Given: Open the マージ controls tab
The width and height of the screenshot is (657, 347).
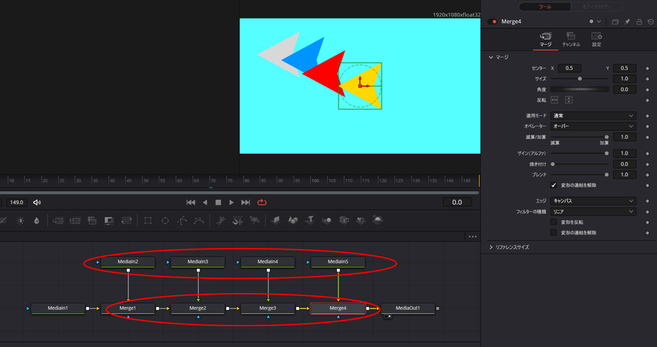Looking at the screenshot, I should click(546, 40).
